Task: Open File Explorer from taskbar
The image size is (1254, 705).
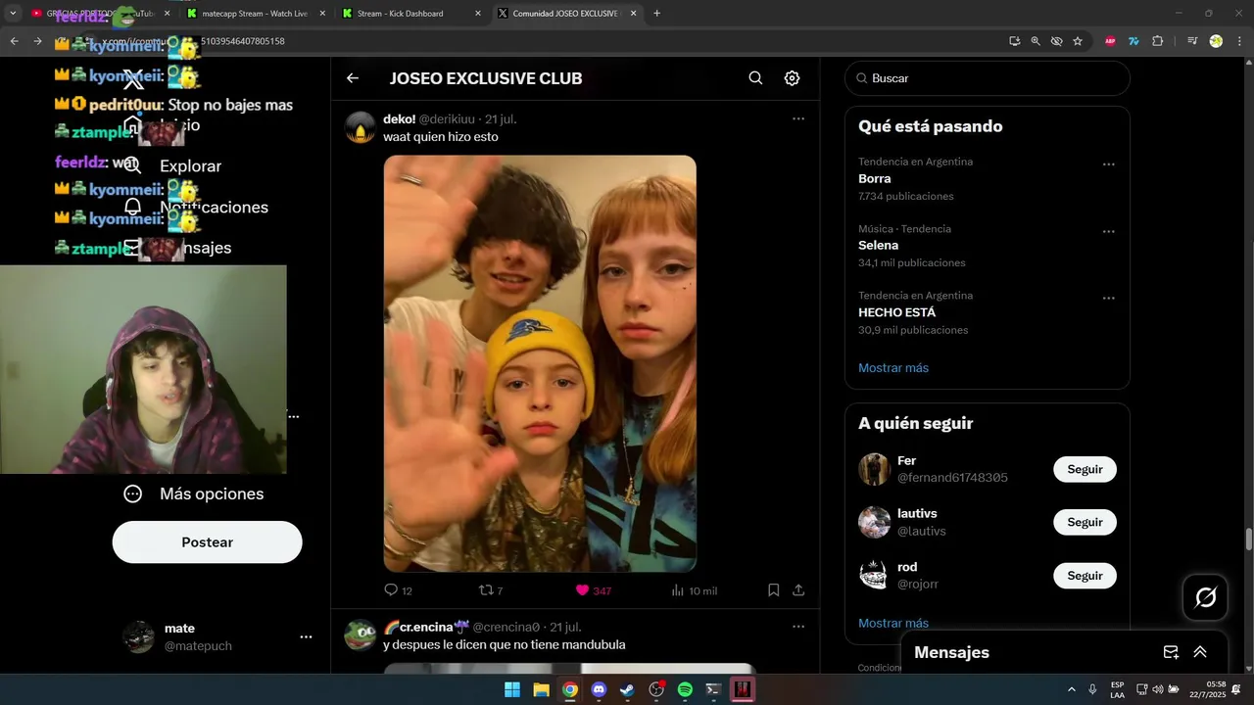Action: (x=541, y=690)
